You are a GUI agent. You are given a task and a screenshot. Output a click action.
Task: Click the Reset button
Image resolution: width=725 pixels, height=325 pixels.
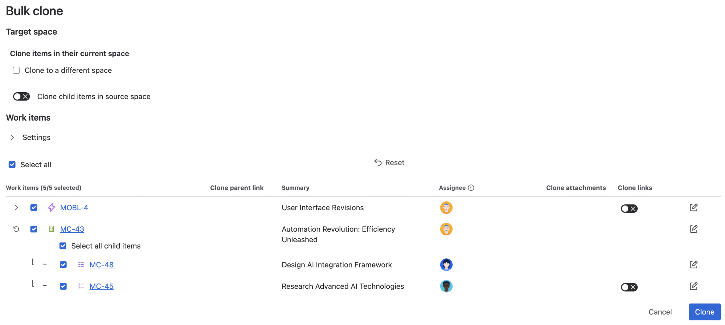tap(389, 162)
